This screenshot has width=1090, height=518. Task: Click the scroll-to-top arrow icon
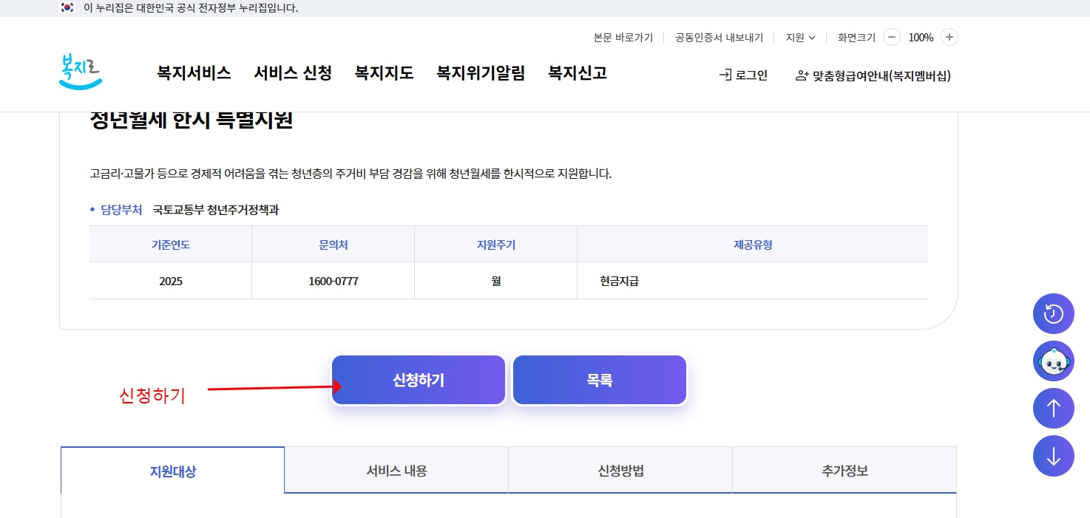point(1053,408)
